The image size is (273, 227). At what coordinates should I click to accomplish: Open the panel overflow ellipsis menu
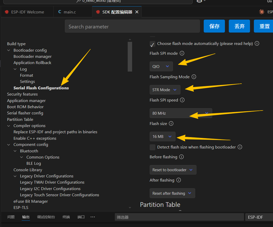coord(93,217)
